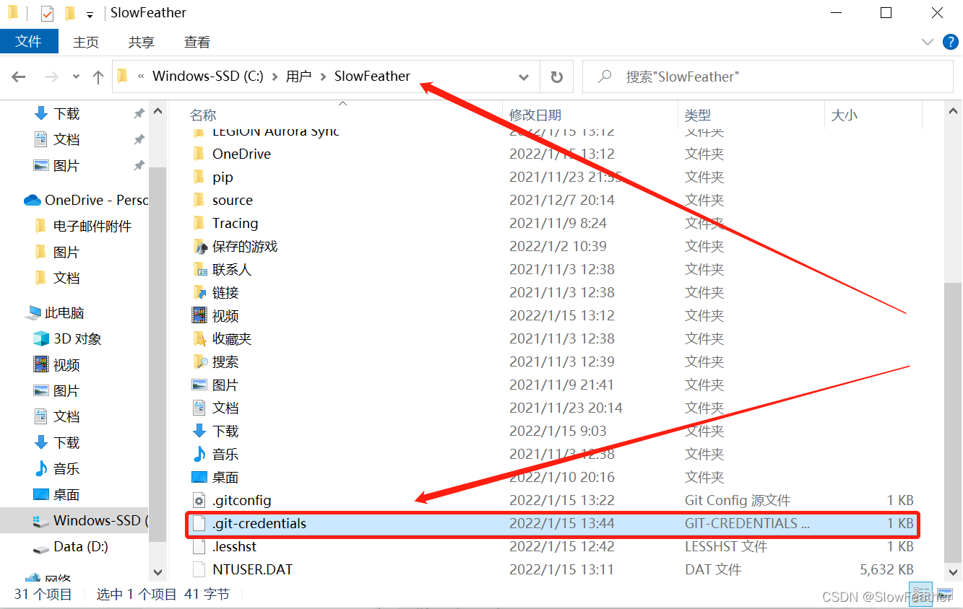Viewport: 963px width, 609px height.
Task: Select the .gitconfig file icon
Action: point(199,500)
